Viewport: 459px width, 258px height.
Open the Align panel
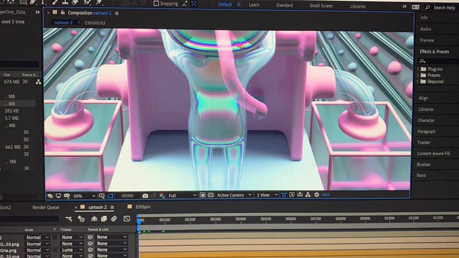423,98
